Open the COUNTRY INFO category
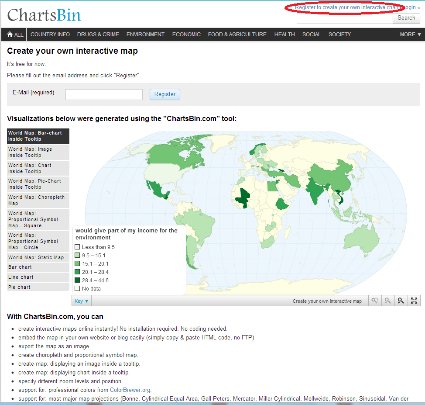 click(x=50, y=35)
